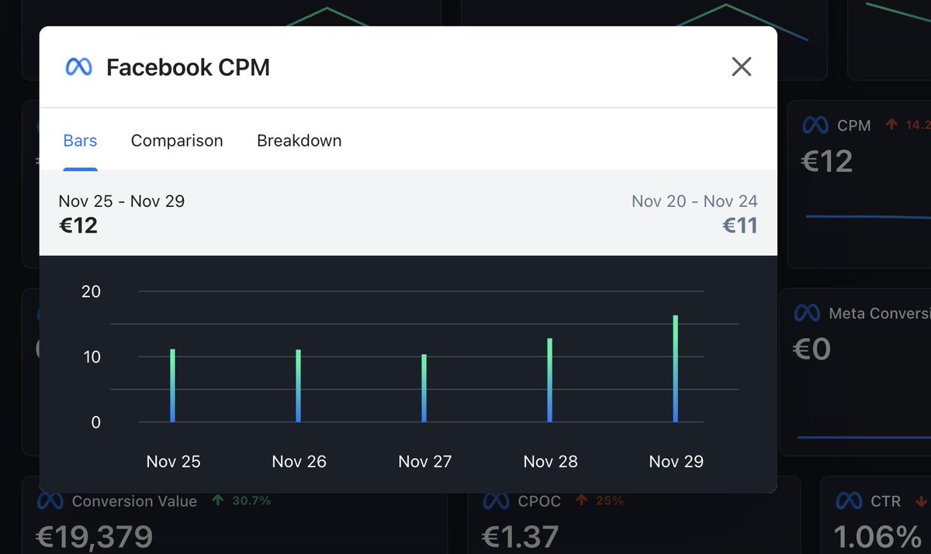Click the Nov 27 axis label

click(424, 462)
